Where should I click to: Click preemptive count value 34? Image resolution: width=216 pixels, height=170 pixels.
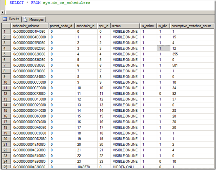pyautogui.click(x=192, y=88)
